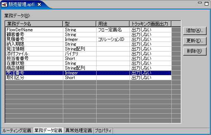211x135 pixels.
Task: Select the highlighted 受注番号 row
Action: click(x=88, y=73)
